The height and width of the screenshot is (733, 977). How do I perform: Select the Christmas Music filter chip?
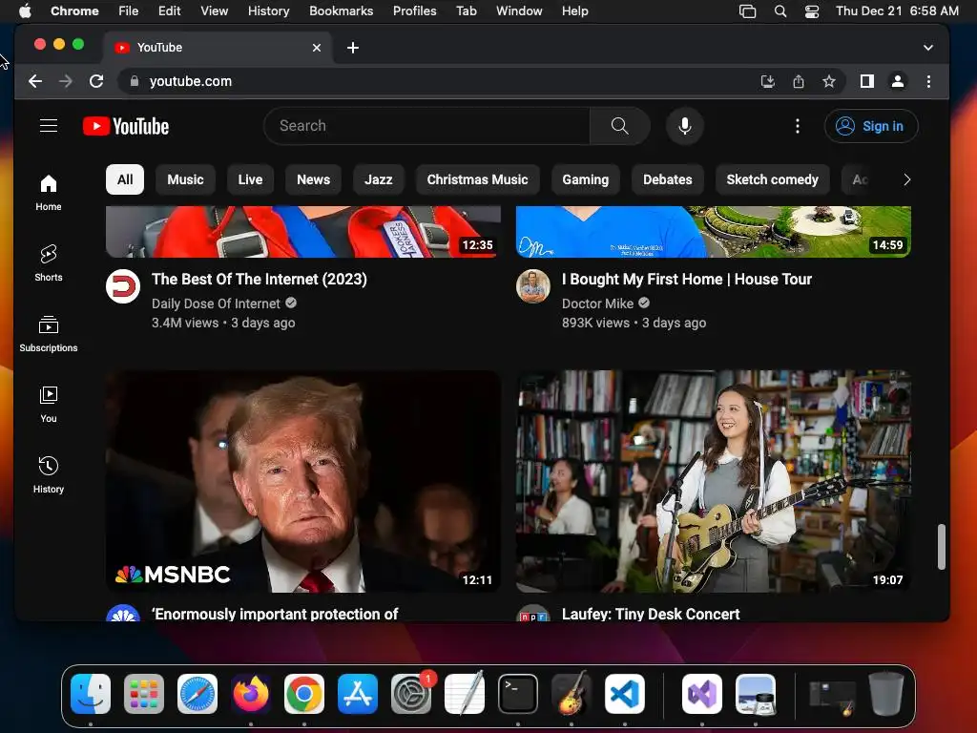(477, 179)
